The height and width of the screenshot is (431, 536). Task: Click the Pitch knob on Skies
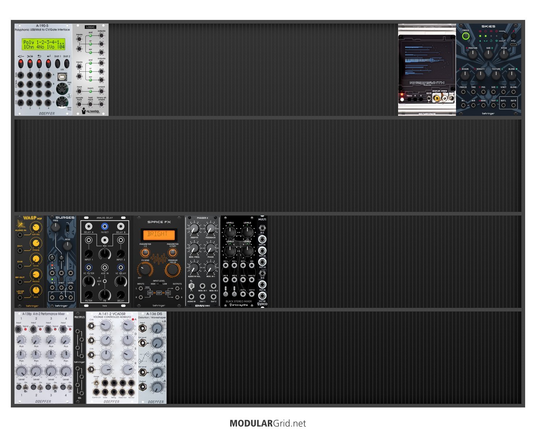[x=504, y=54]
